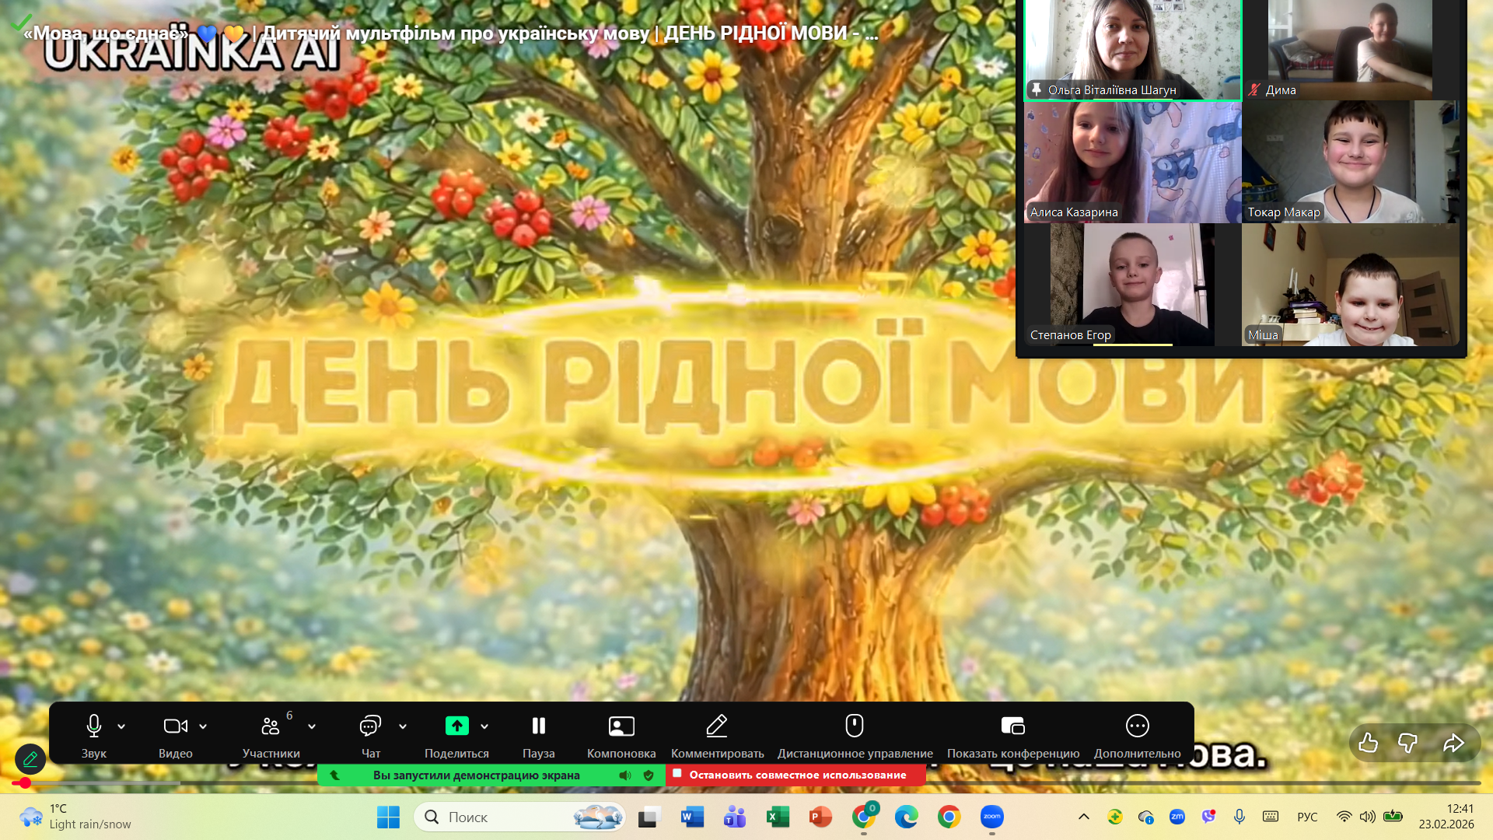The image size is (1493, 840).
Task: Open Дополнительно three-dots menu
Action: (1137, 726)
